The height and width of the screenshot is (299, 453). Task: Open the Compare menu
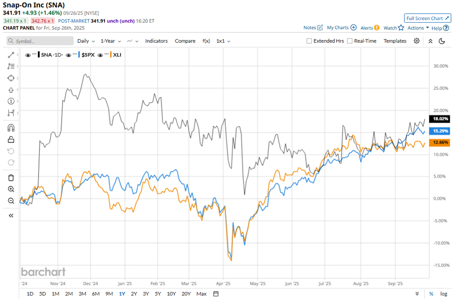point(185,41)
